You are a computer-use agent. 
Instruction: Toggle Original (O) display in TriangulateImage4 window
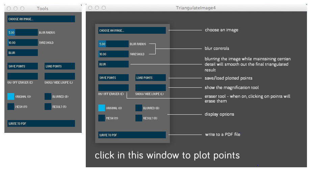(x=102, y=108)
